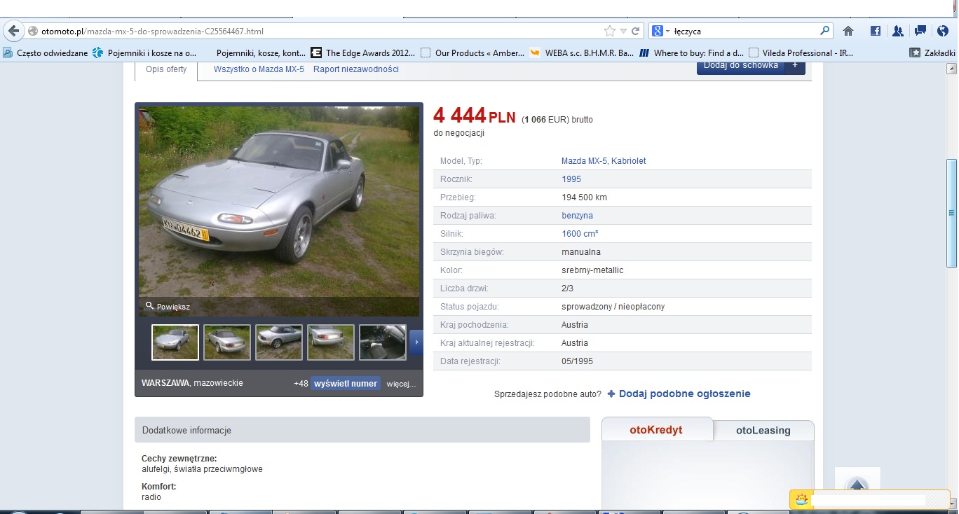Click the manualna gearbox value
The height and width of the screenshot is (514, 959).
point(581,252)
